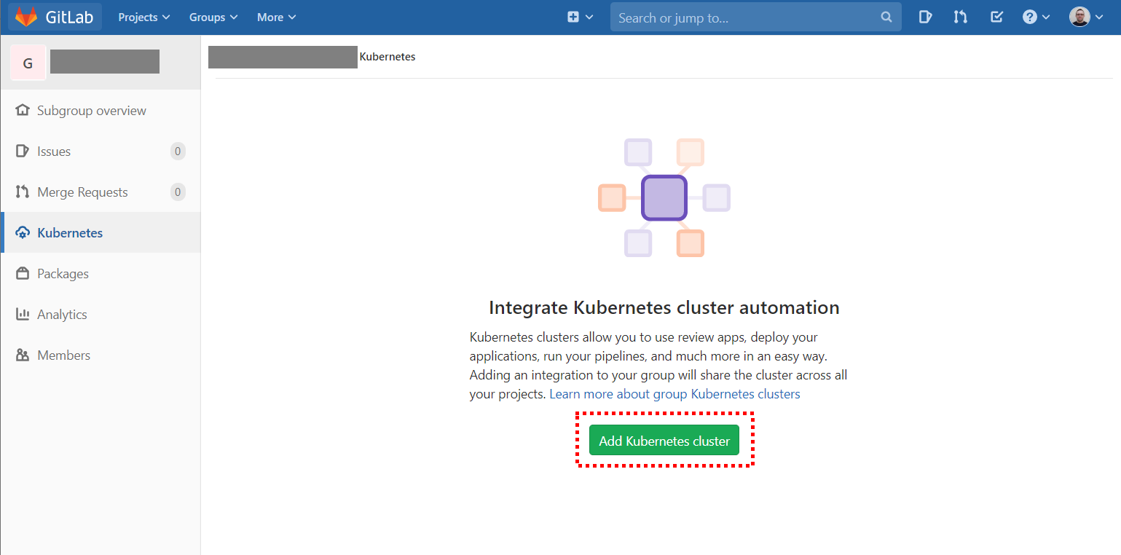Open Learn more about group Kubernetes clusters link
This screenshot has height=555, width=1121.
(x=674, y=394)
